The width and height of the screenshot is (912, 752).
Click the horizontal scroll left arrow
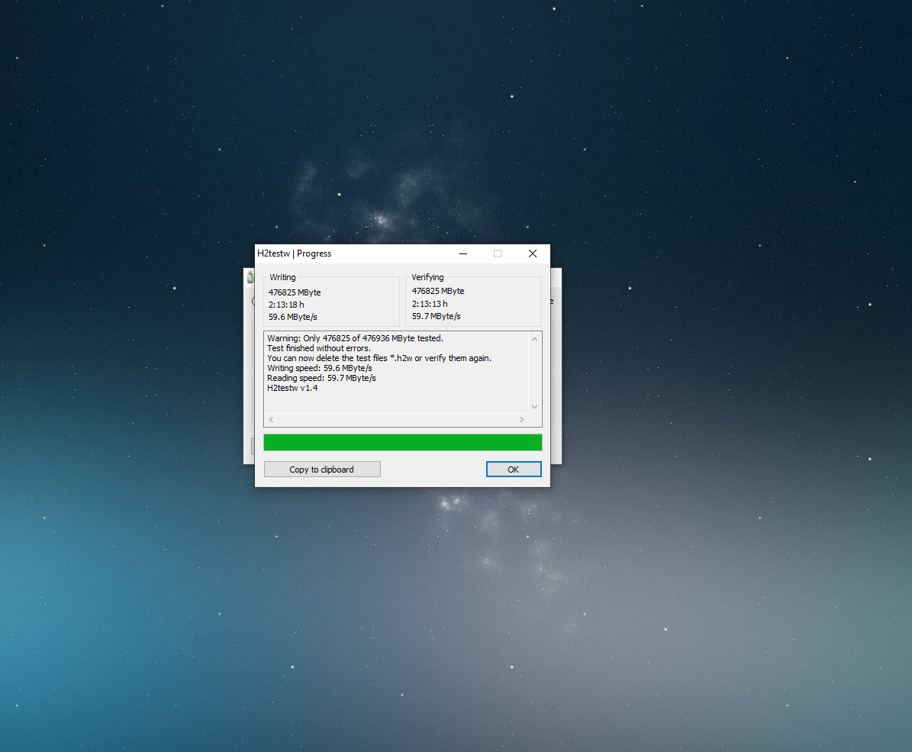pos(271,419)
